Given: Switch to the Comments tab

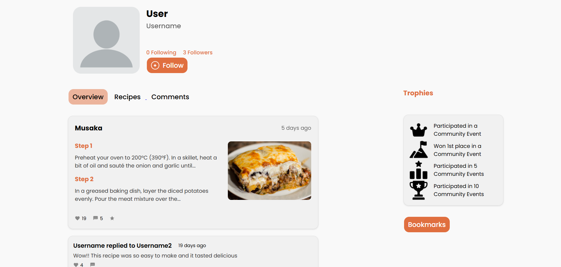Looking at the screenshot, I should pos(170,97).
